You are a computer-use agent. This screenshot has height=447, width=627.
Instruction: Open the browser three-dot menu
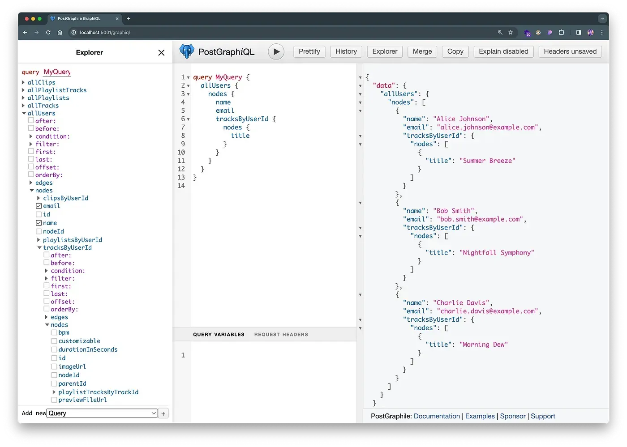(x=602, y=33)
